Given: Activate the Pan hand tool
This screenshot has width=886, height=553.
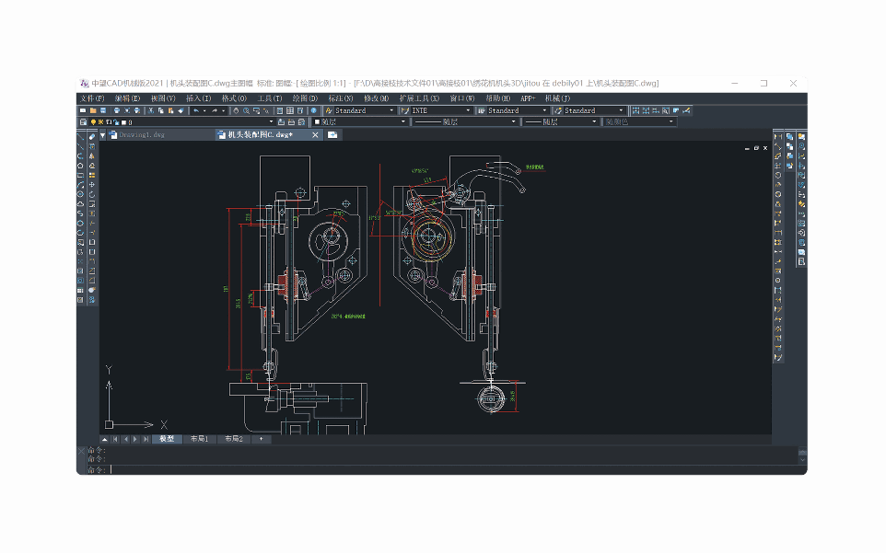Looking at the screenshot, I should coord(236,110).
